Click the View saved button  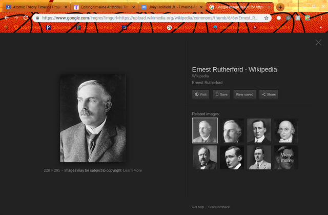(244, 94)
